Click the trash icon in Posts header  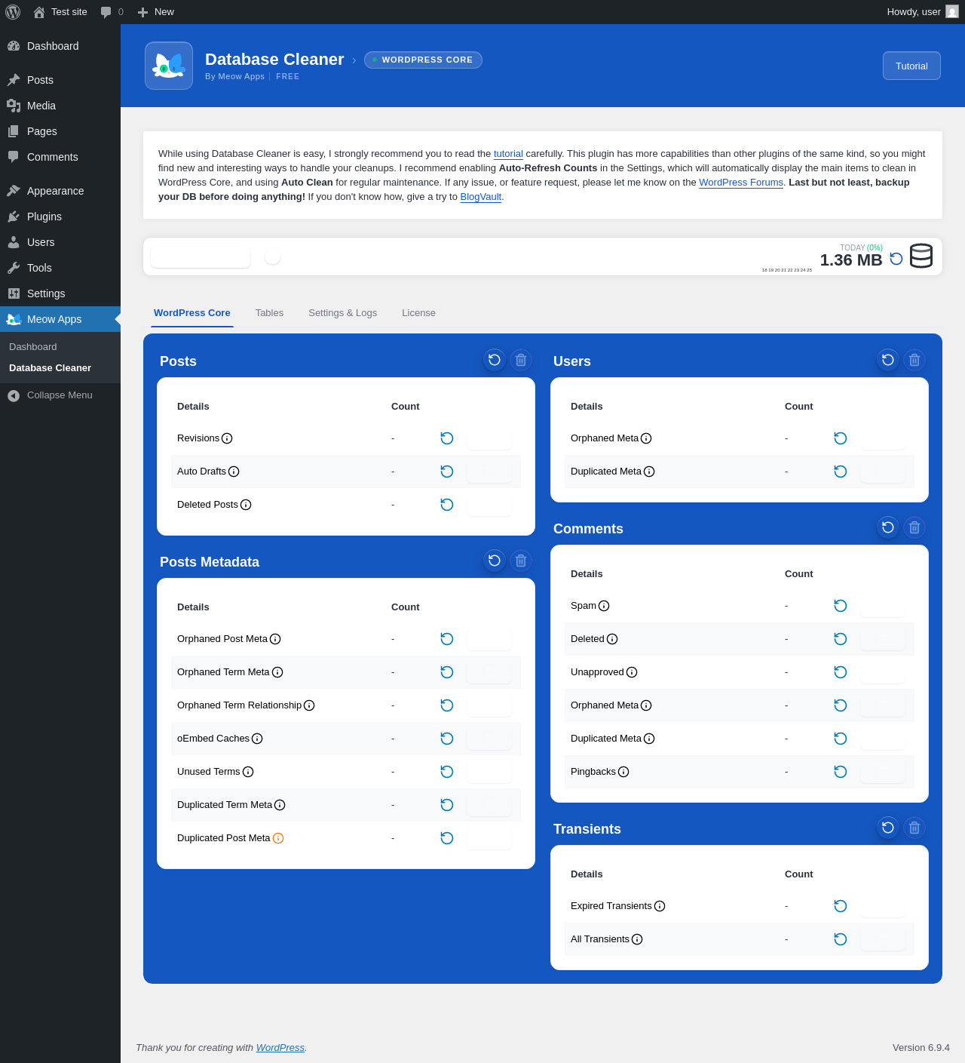click(521, 360)
